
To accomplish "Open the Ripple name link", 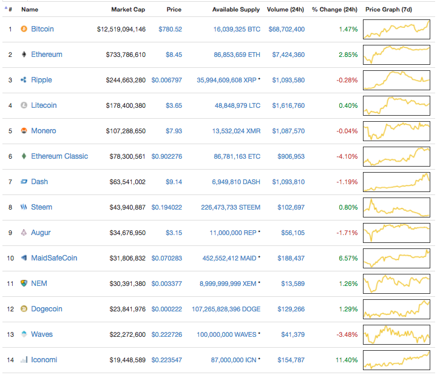I will pos(41,80).
